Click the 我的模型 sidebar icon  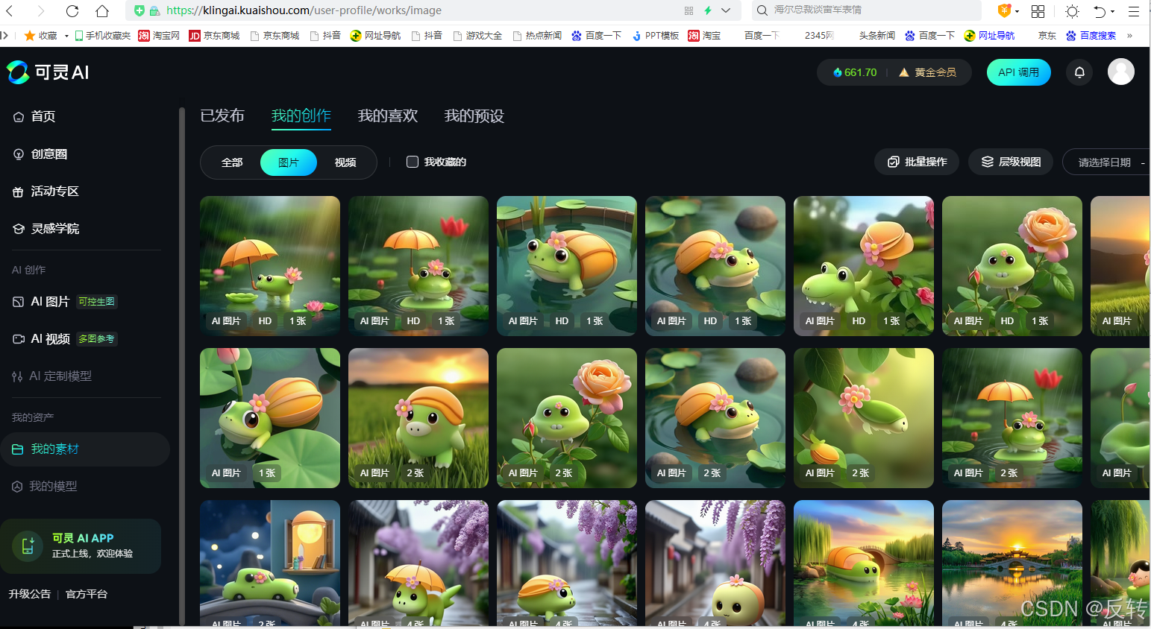tap(17, 487)
